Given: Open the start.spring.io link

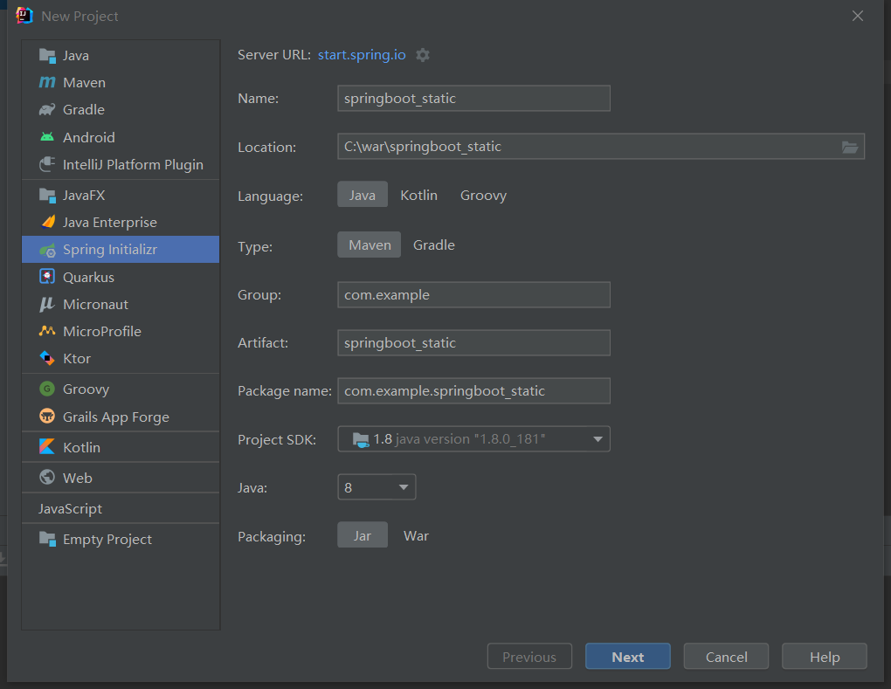Looking at the screenshot, I should coord(362,55).
